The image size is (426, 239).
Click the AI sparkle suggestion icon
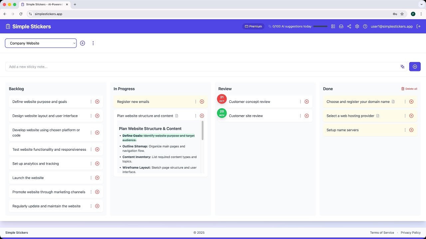(402, 67)
